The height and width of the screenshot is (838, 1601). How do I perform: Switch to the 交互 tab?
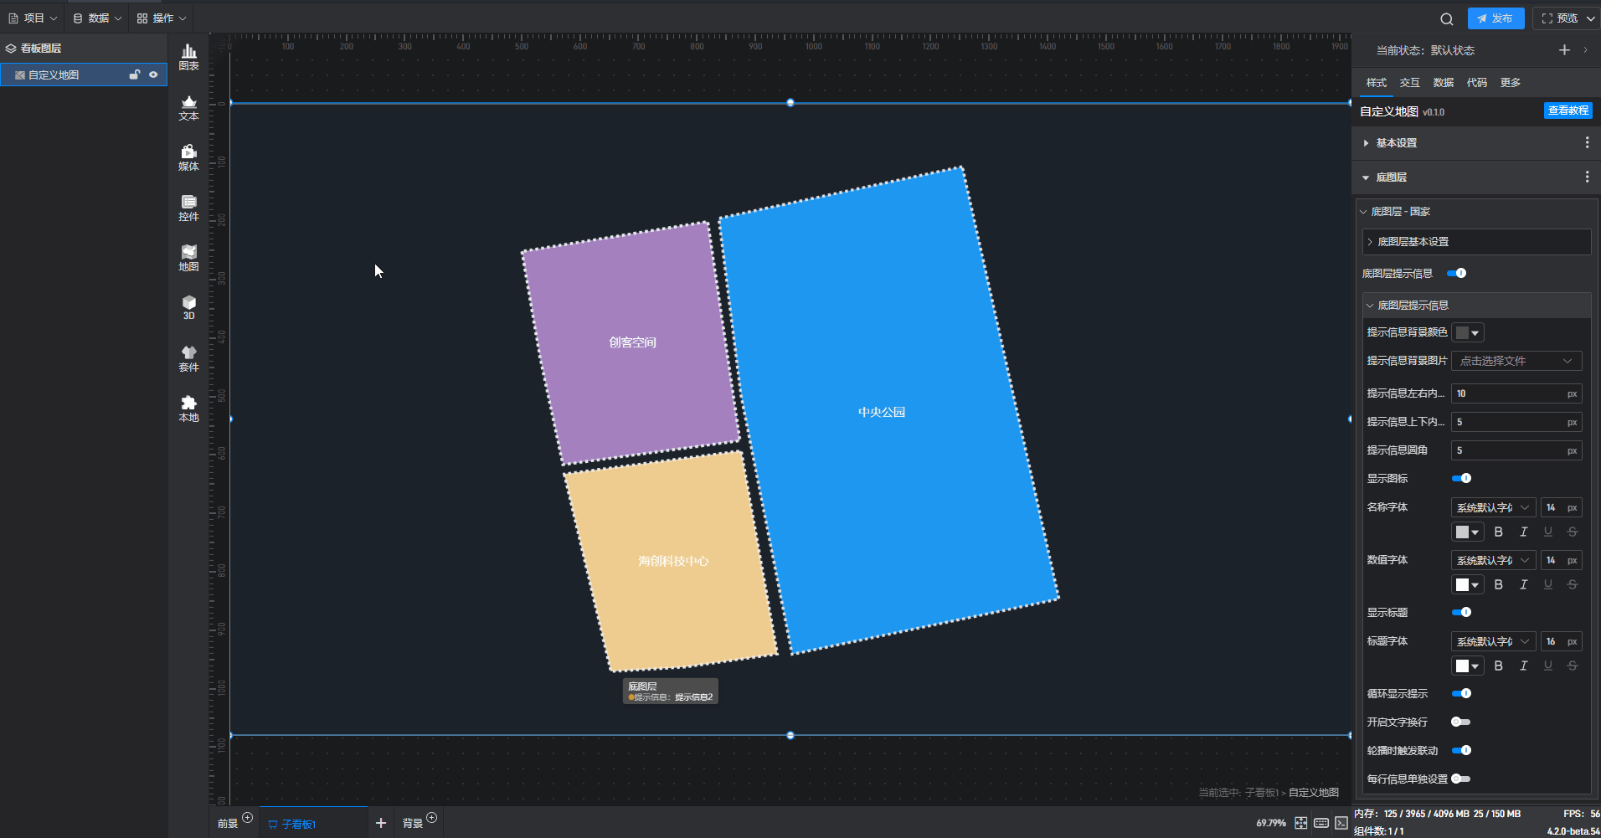(x=1409, y=82)
